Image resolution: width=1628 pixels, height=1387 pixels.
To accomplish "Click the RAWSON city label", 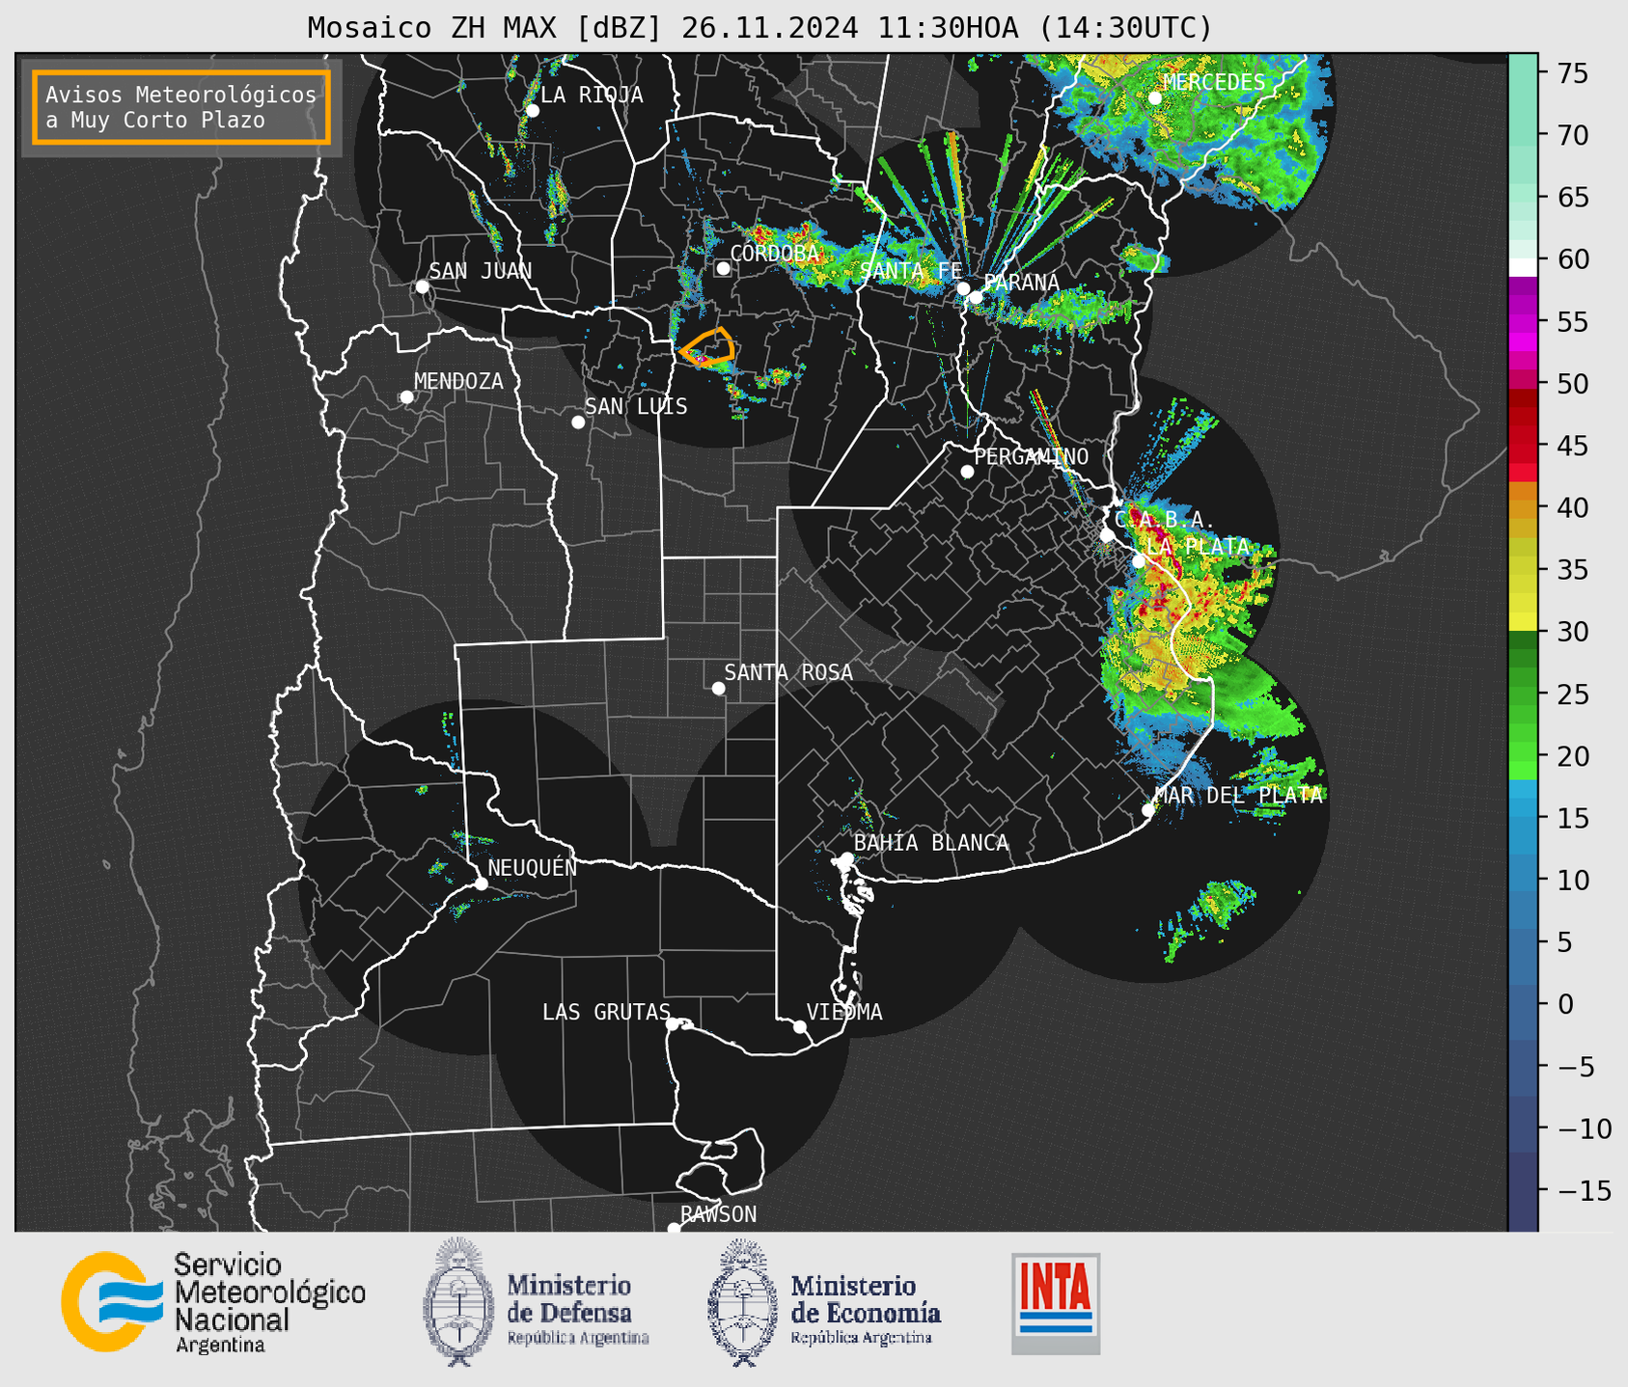I will [718, 1214].
